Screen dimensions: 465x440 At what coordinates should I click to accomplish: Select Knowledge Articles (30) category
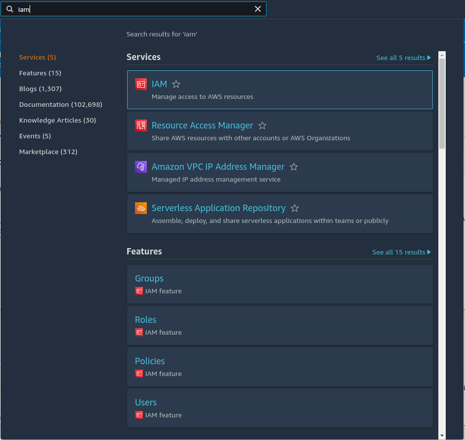[58, 120]
